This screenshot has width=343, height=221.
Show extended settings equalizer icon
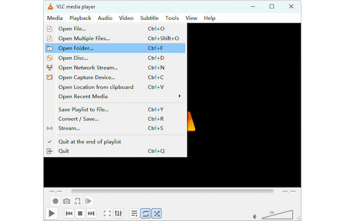coord(119,213)
